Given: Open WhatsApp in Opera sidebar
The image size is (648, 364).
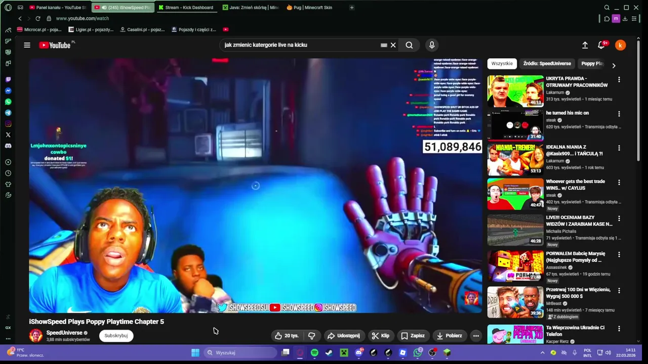Looking at the screenshot, I should (8, 102).
